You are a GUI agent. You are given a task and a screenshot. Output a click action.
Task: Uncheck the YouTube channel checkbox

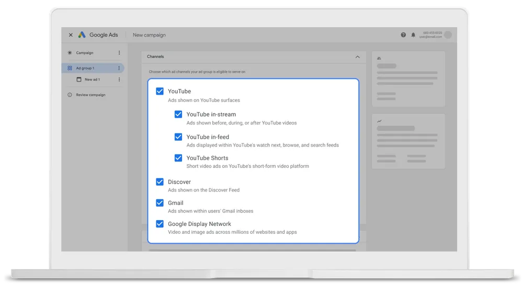coord(160,91)
